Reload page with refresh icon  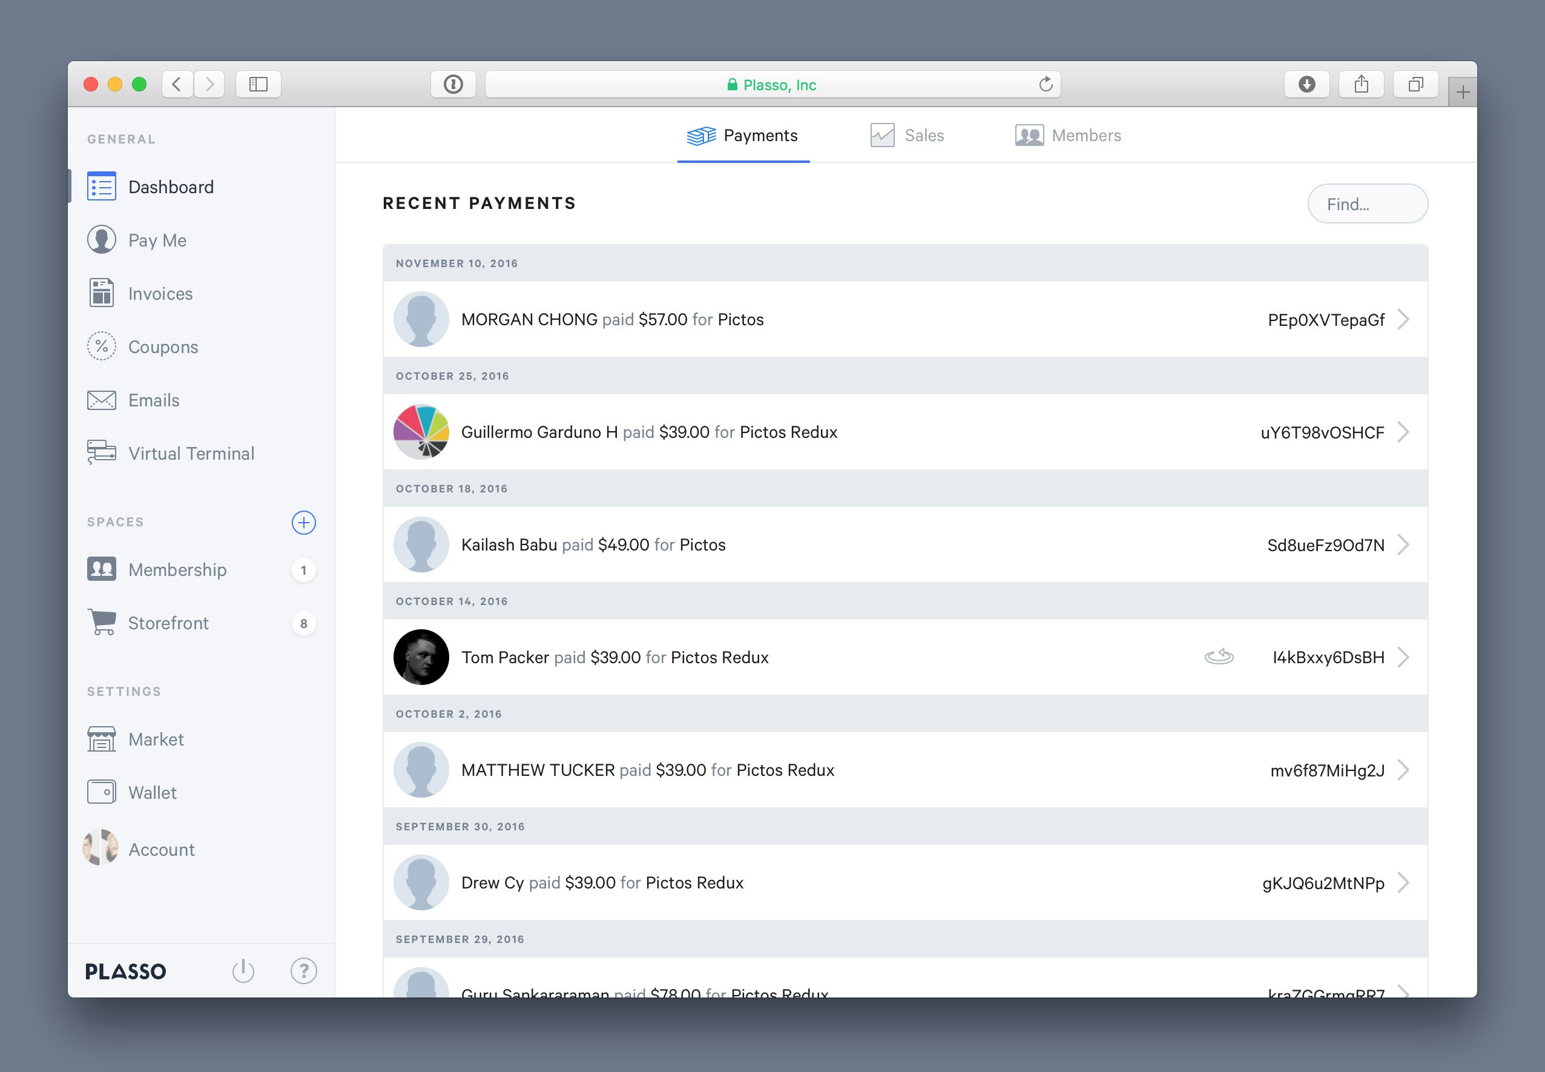click(1046, 85)
